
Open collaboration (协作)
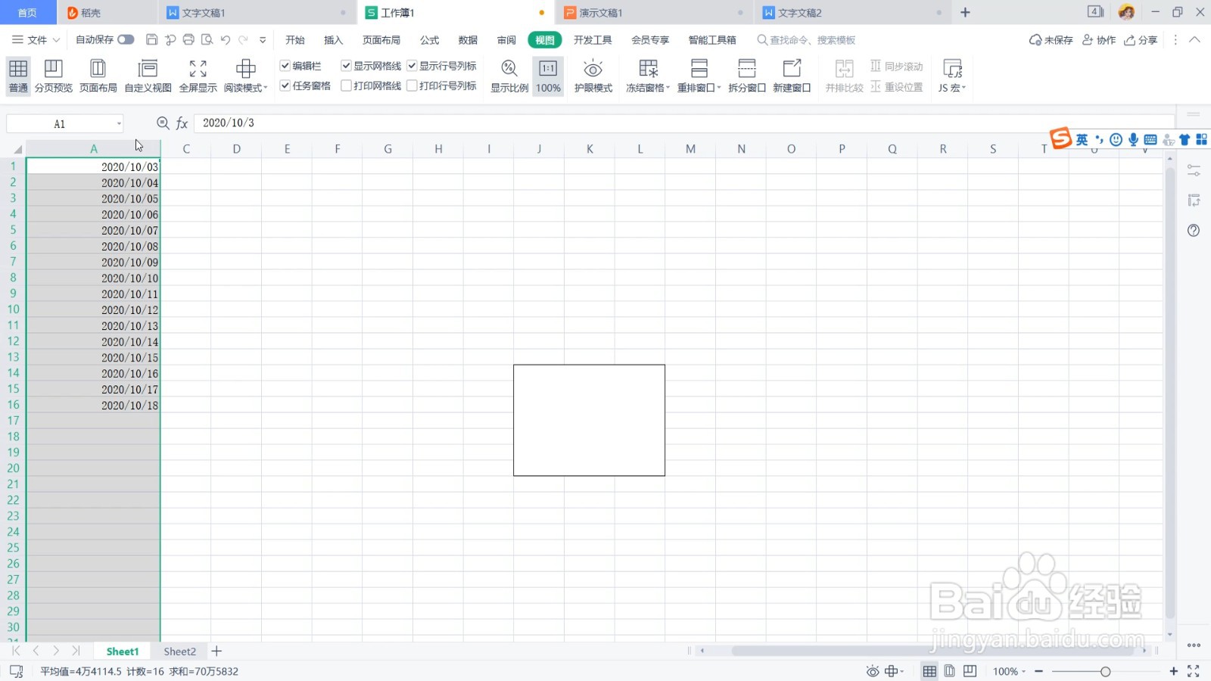(1099, 39)
